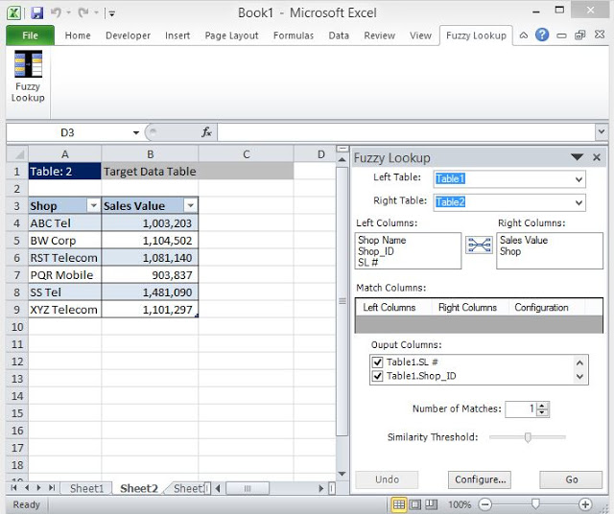Click the join columns icon between lists
The height and width of the screenshot is (514, 614).
pos(479,245)
